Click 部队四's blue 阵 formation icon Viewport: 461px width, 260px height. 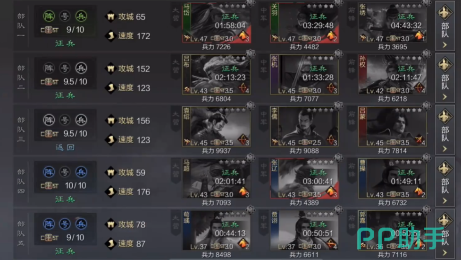pyautogui.click(x=49, y=172)
